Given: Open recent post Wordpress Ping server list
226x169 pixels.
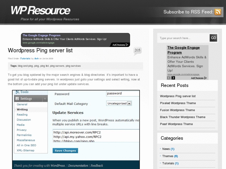Looking at the screenshot, I should pos(178,96).
